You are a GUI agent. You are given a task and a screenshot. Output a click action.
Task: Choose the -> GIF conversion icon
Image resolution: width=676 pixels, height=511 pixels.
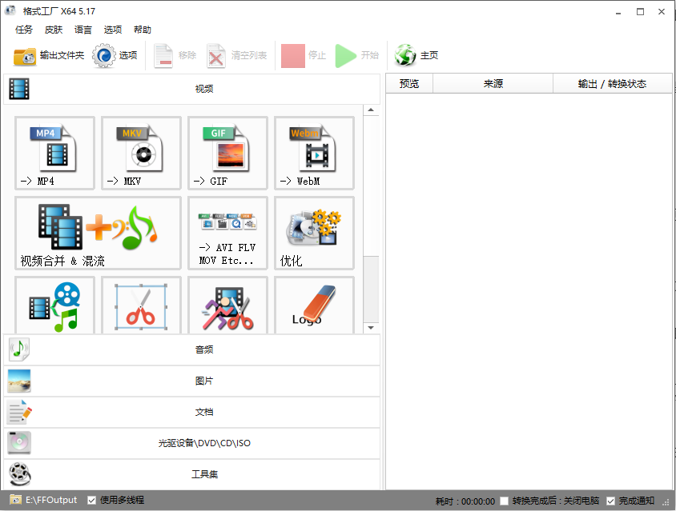coord(227,153)
